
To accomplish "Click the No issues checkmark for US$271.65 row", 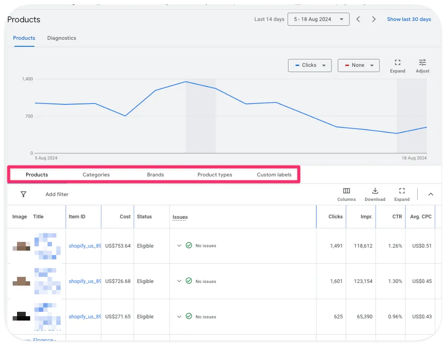I will [189, 316].
